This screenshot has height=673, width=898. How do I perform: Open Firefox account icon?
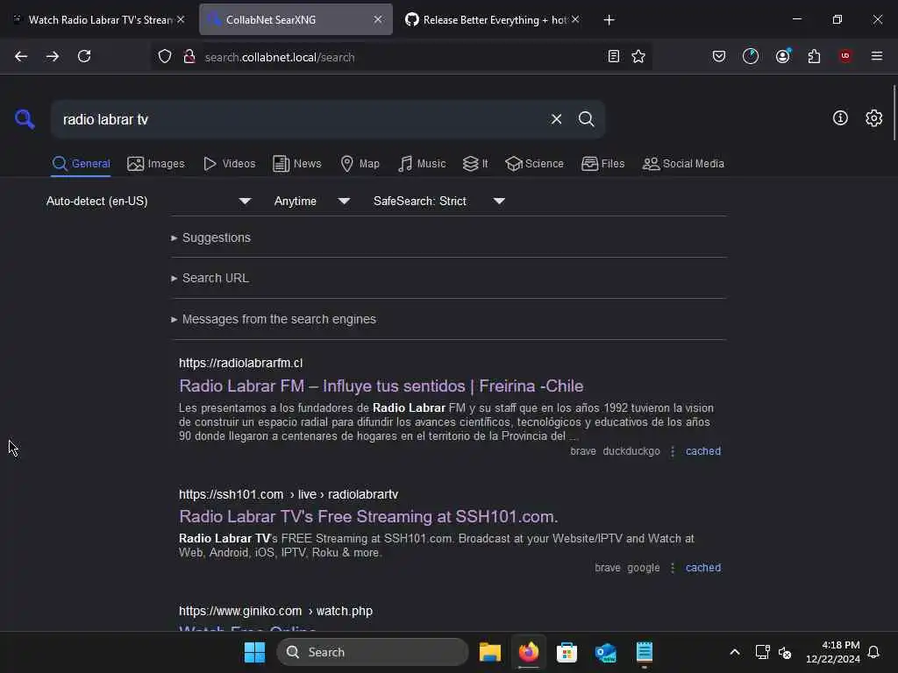(782, 56)
